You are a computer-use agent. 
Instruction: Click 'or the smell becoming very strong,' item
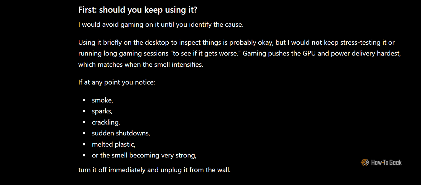click(x=144, y=155)
